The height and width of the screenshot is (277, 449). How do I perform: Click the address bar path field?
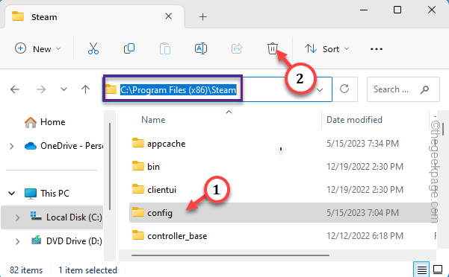217,89
